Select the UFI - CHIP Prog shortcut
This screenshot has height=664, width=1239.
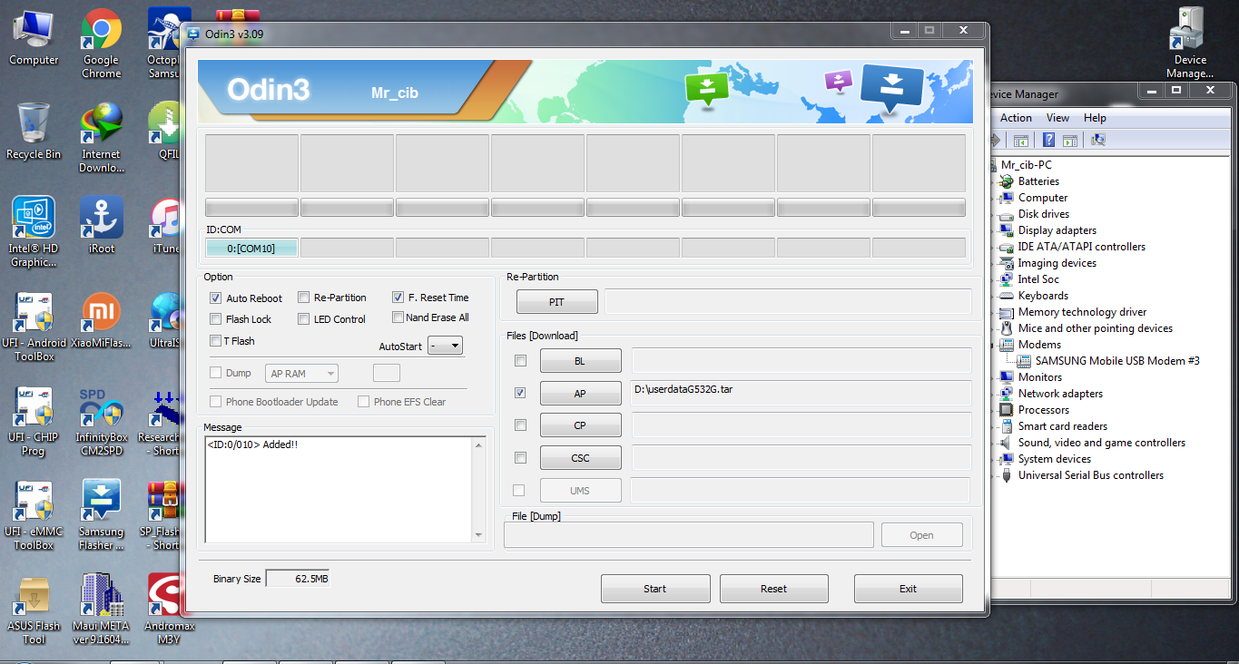point(34,422)
